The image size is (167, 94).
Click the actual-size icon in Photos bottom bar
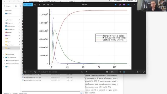[x=87, y=72]
